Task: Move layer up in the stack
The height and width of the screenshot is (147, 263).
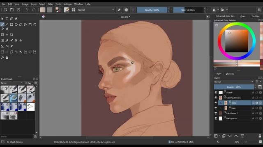Action: tap(236, 136)
